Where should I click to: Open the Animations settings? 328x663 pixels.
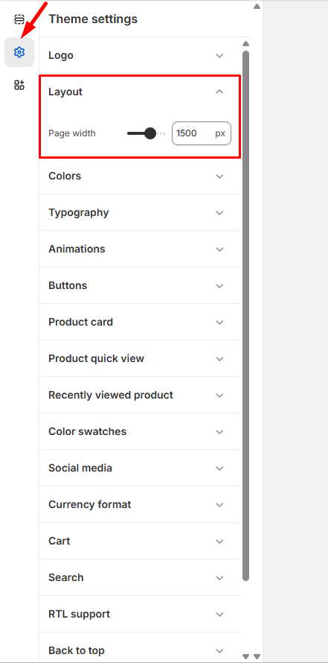pos(140,249)
